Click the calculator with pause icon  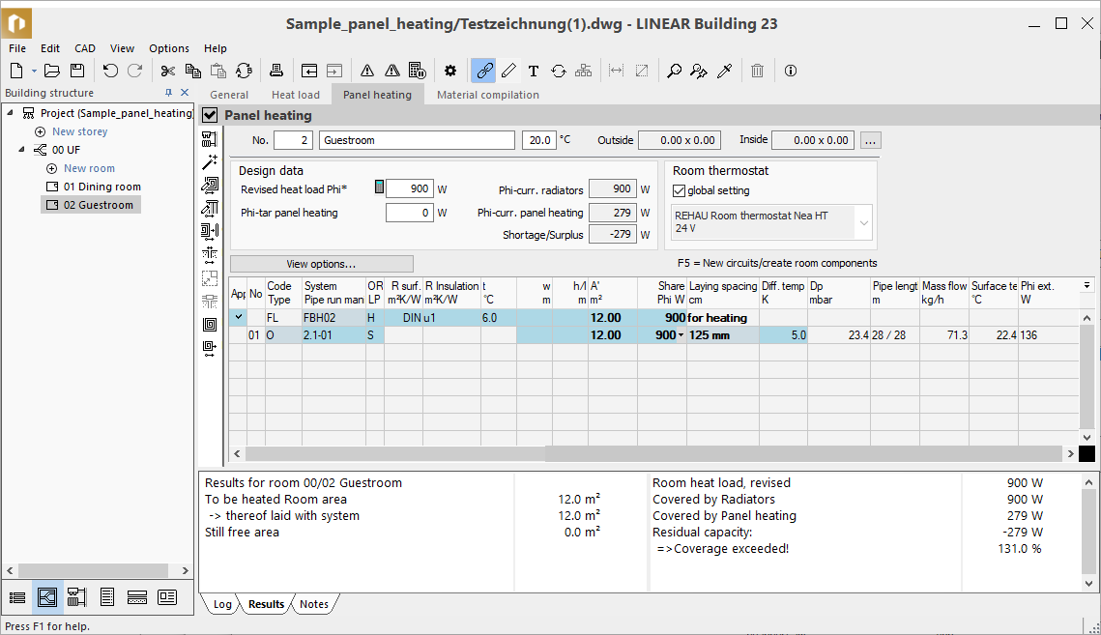click(417, 71)
